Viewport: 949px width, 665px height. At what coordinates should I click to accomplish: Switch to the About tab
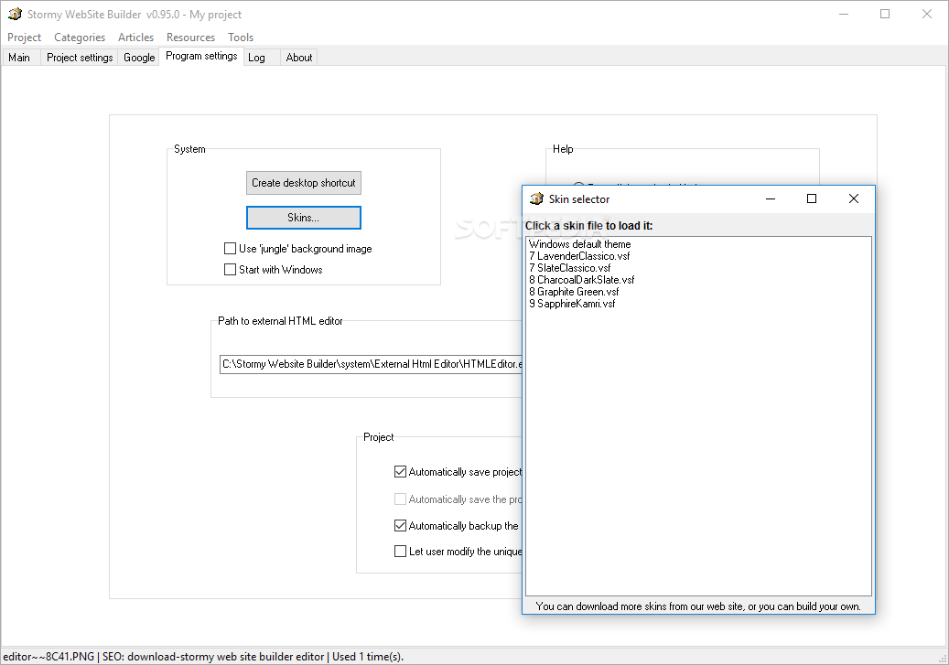pos(298,58)
